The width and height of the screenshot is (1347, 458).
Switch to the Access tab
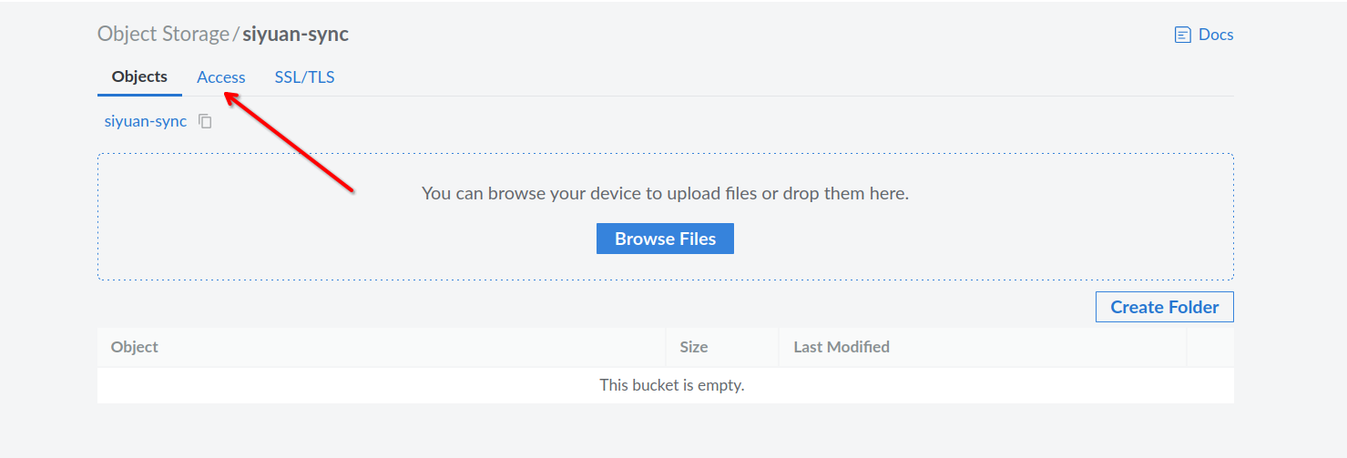click(x=221, y=77)
